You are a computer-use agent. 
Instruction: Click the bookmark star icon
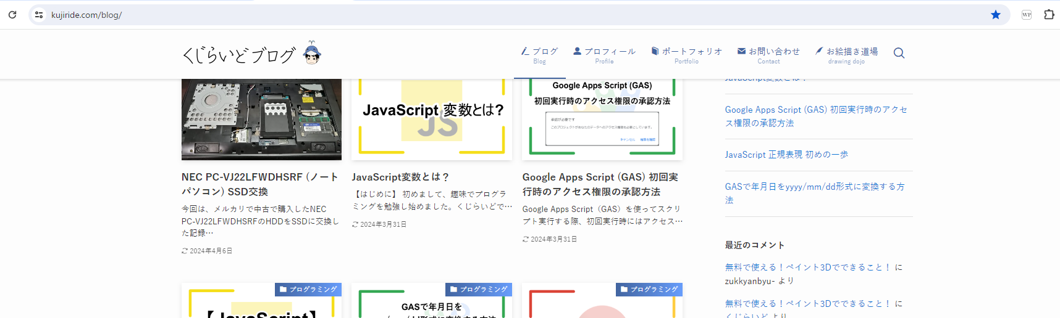click(996, 15)
